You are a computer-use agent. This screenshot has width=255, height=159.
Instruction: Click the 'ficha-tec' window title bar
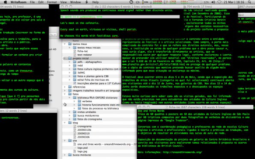click(195, 107)
